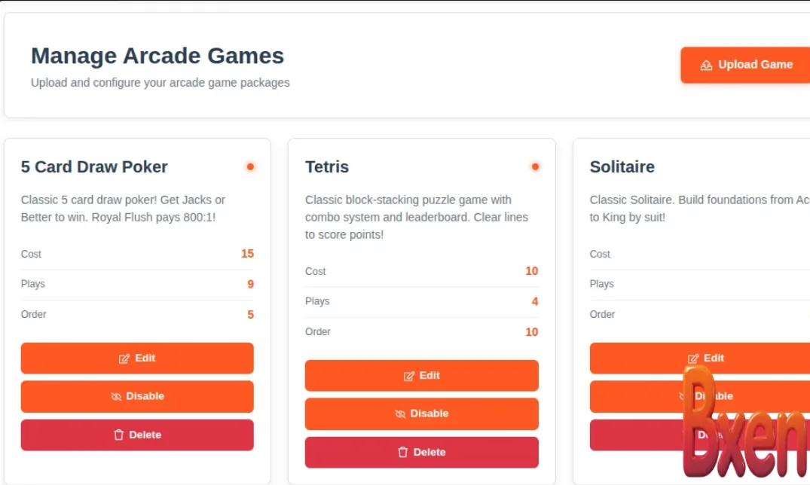Click the subtitle about uploading arcade game packages
The height and width of the screenshot is (485, 810).
coord(160,83)
